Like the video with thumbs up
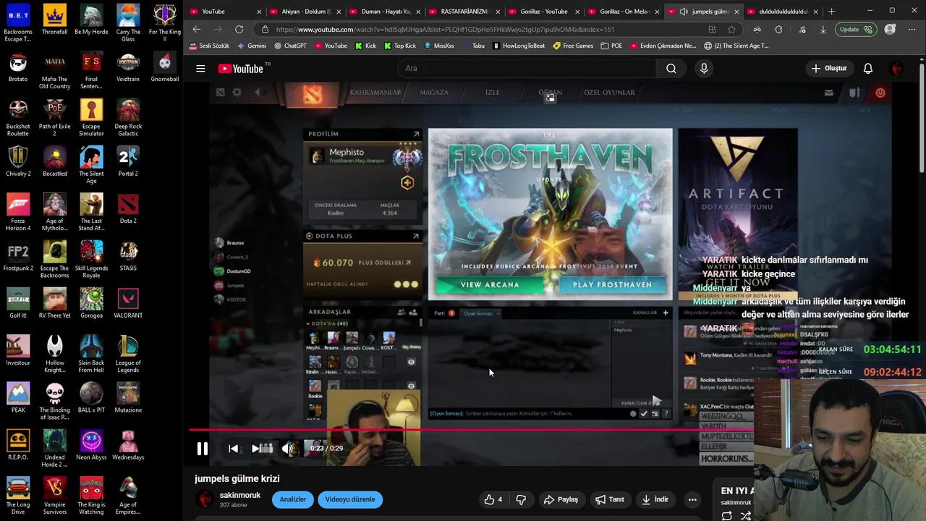Image resolution: width=926 pixels, height=521 pixels. (x=493, y=499)
